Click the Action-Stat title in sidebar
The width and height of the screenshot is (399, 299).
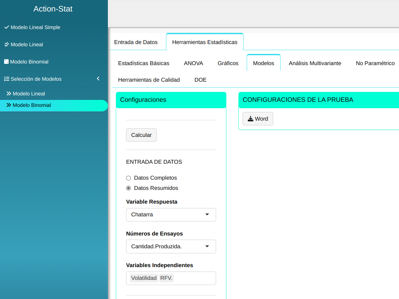53,9
